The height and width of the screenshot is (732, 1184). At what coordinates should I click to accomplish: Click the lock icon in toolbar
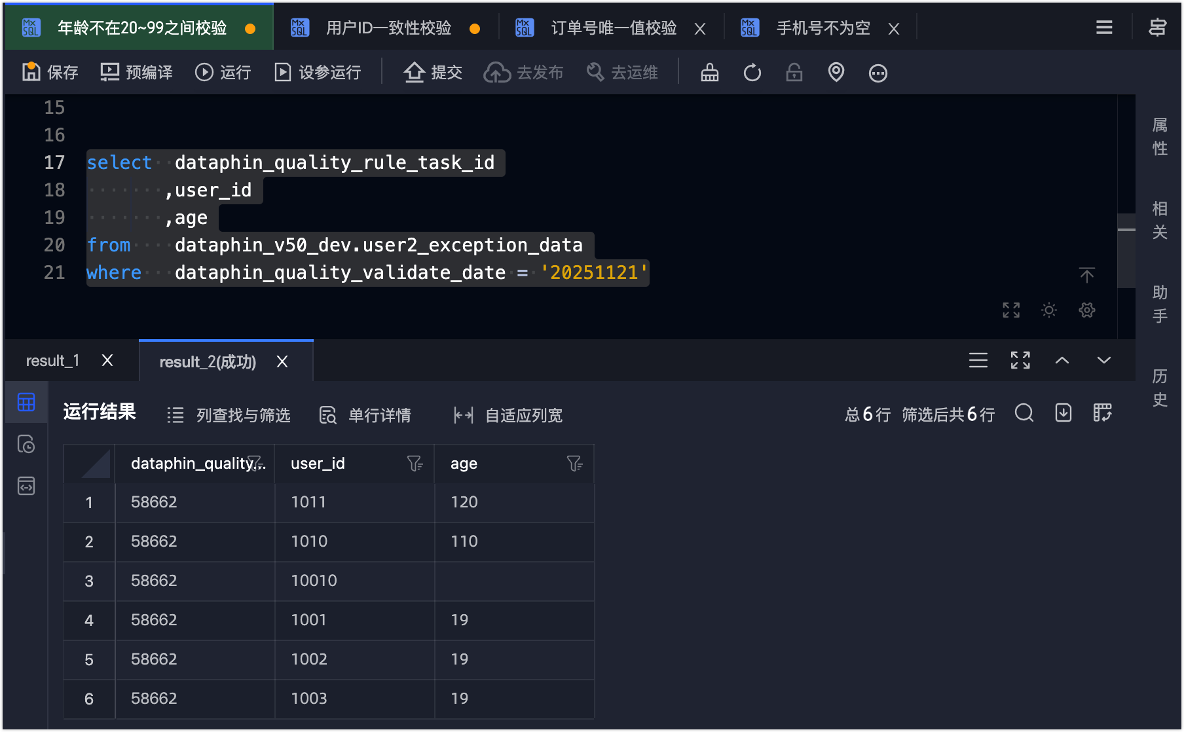click(x=794, y=72)
